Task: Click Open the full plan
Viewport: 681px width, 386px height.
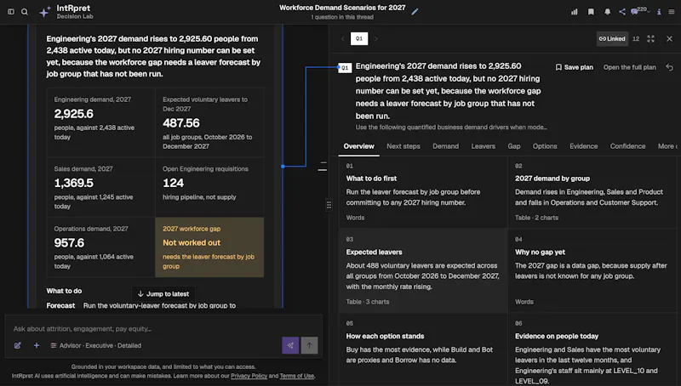Action: (x=629, y=67)
